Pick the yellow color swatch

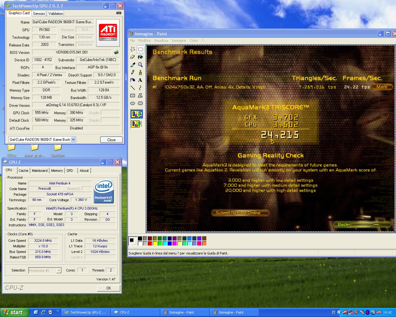(x=155, y=244)
